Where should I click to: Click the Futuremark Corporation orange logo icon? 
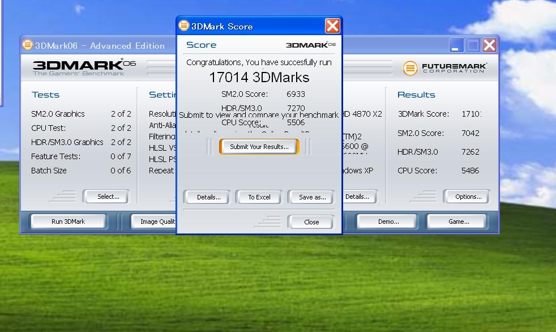410,68
